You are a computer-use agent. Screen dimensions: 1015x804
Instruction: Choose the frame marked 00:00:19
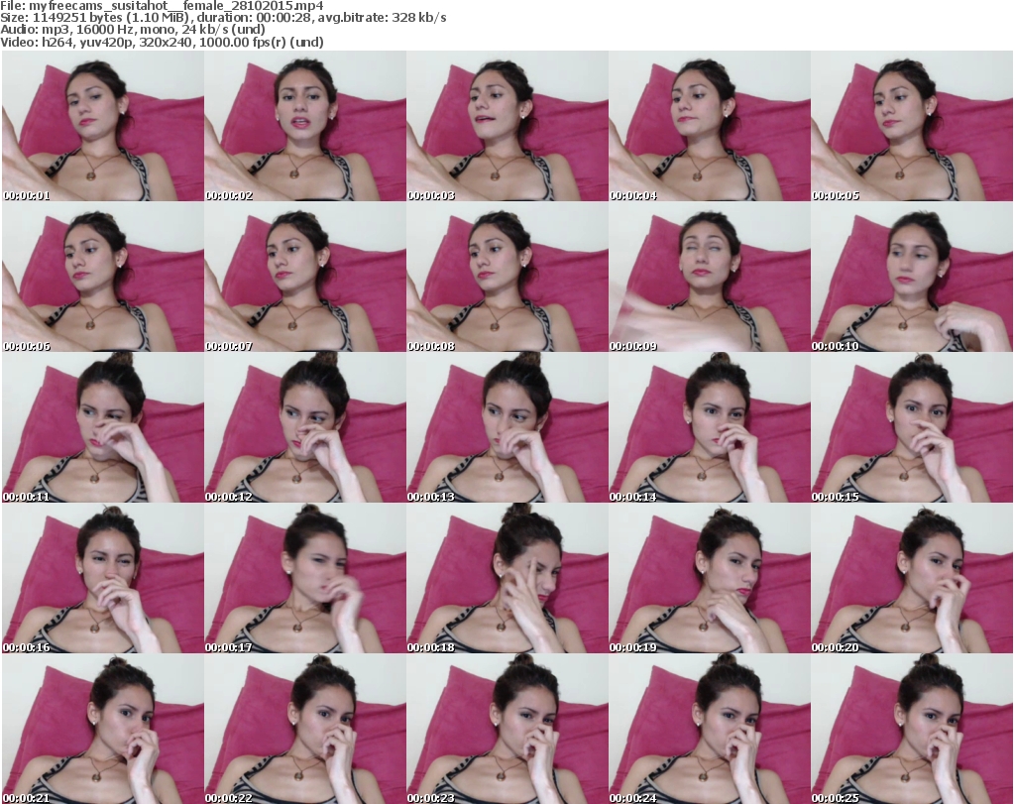coord(710,578)
